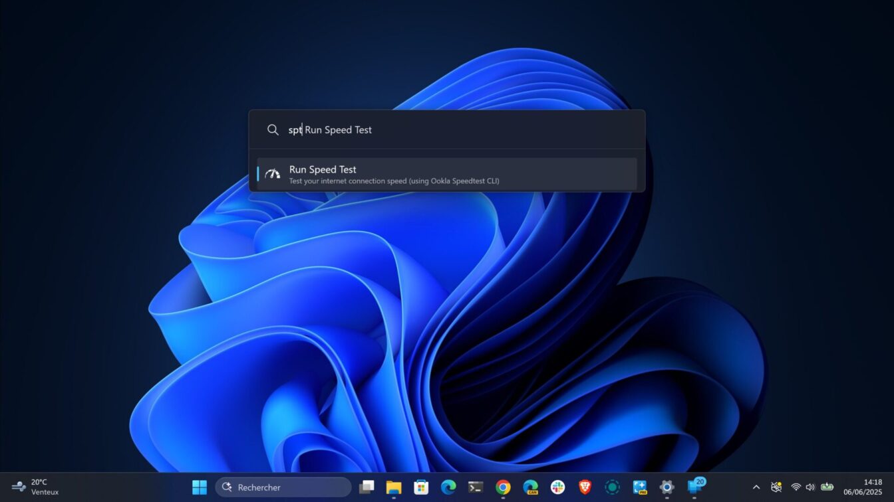Launch File Explorer from the taskbar
Image resolution: width=894 pixels, height=502 pixels.
pos(394,487)
